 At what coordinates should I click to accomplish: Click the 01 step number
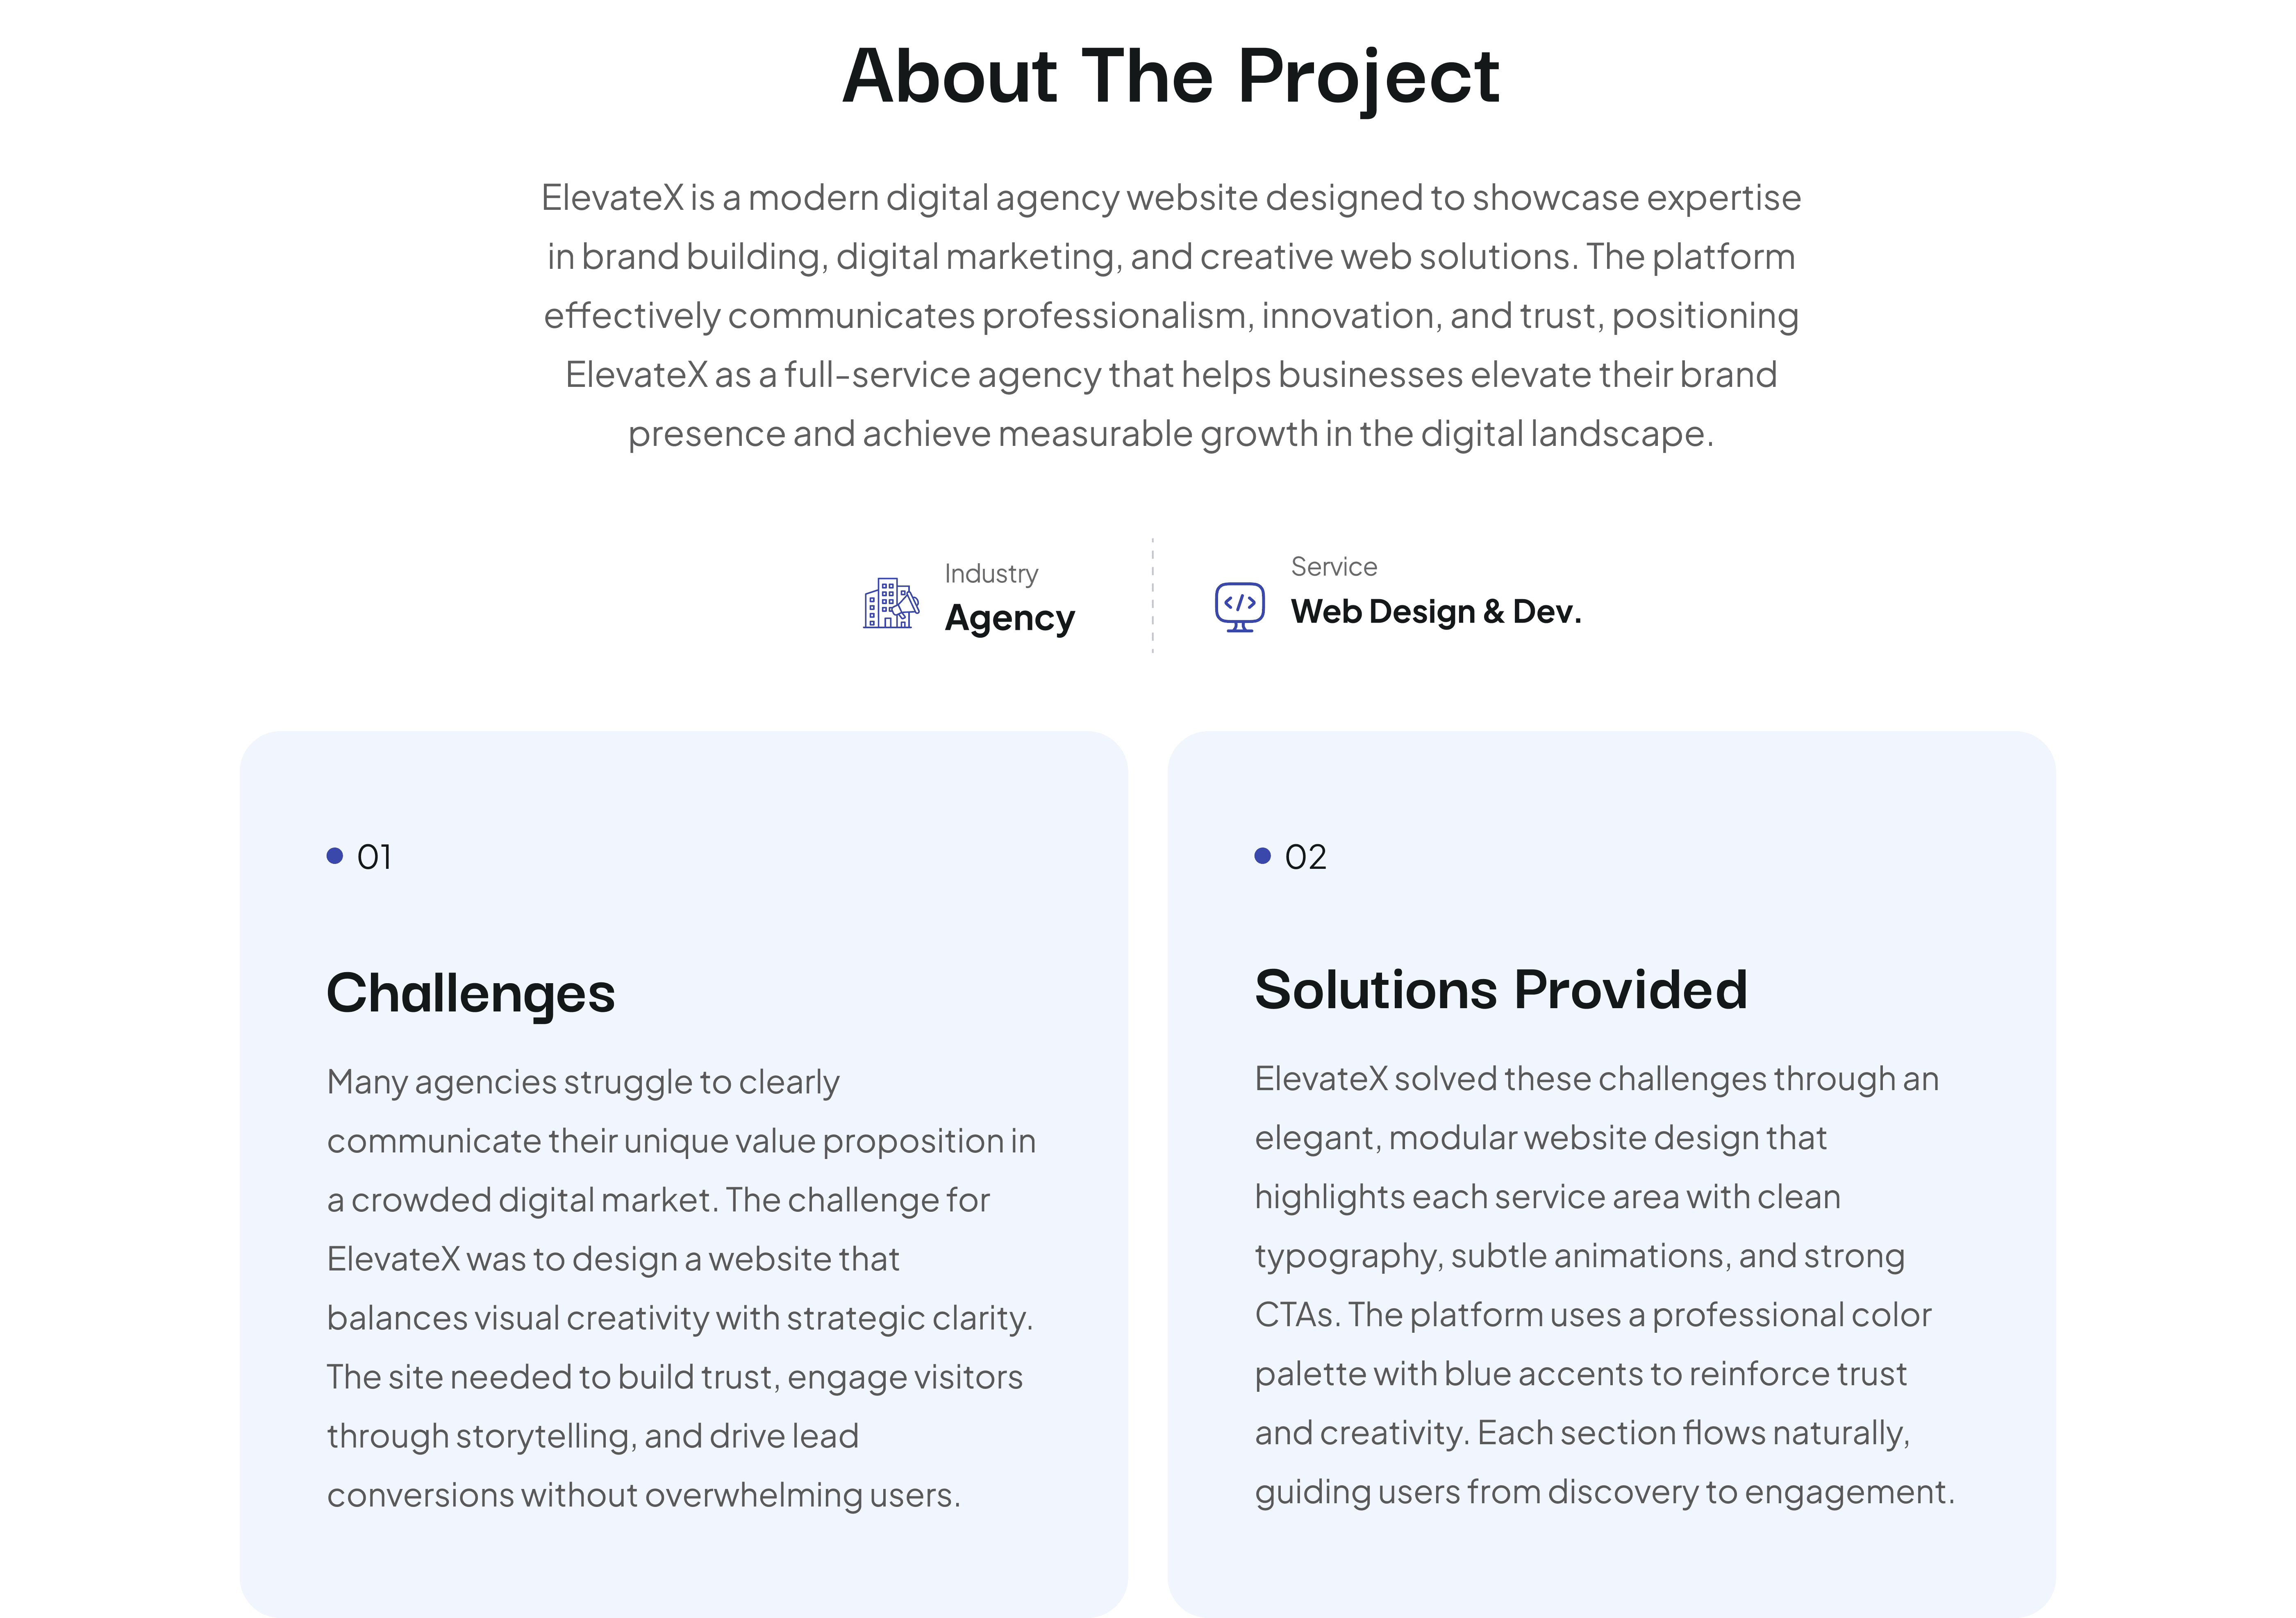[x=374, y=857]
